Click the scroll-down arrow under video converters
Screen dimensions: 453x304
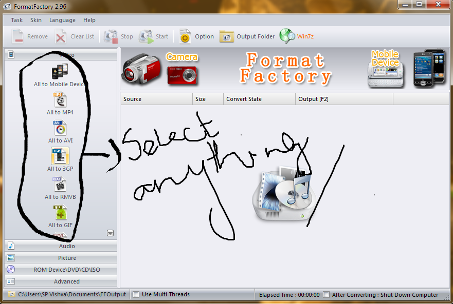tap(110, 233)
